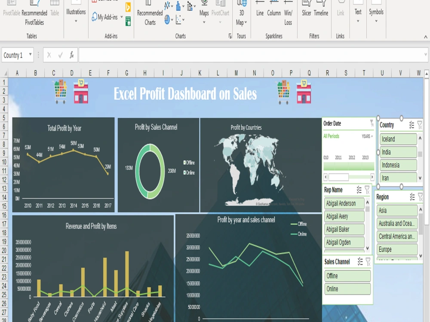Click the Name Box field
Image resolution: width=430 pixels, height=322 pixels.
14,55
